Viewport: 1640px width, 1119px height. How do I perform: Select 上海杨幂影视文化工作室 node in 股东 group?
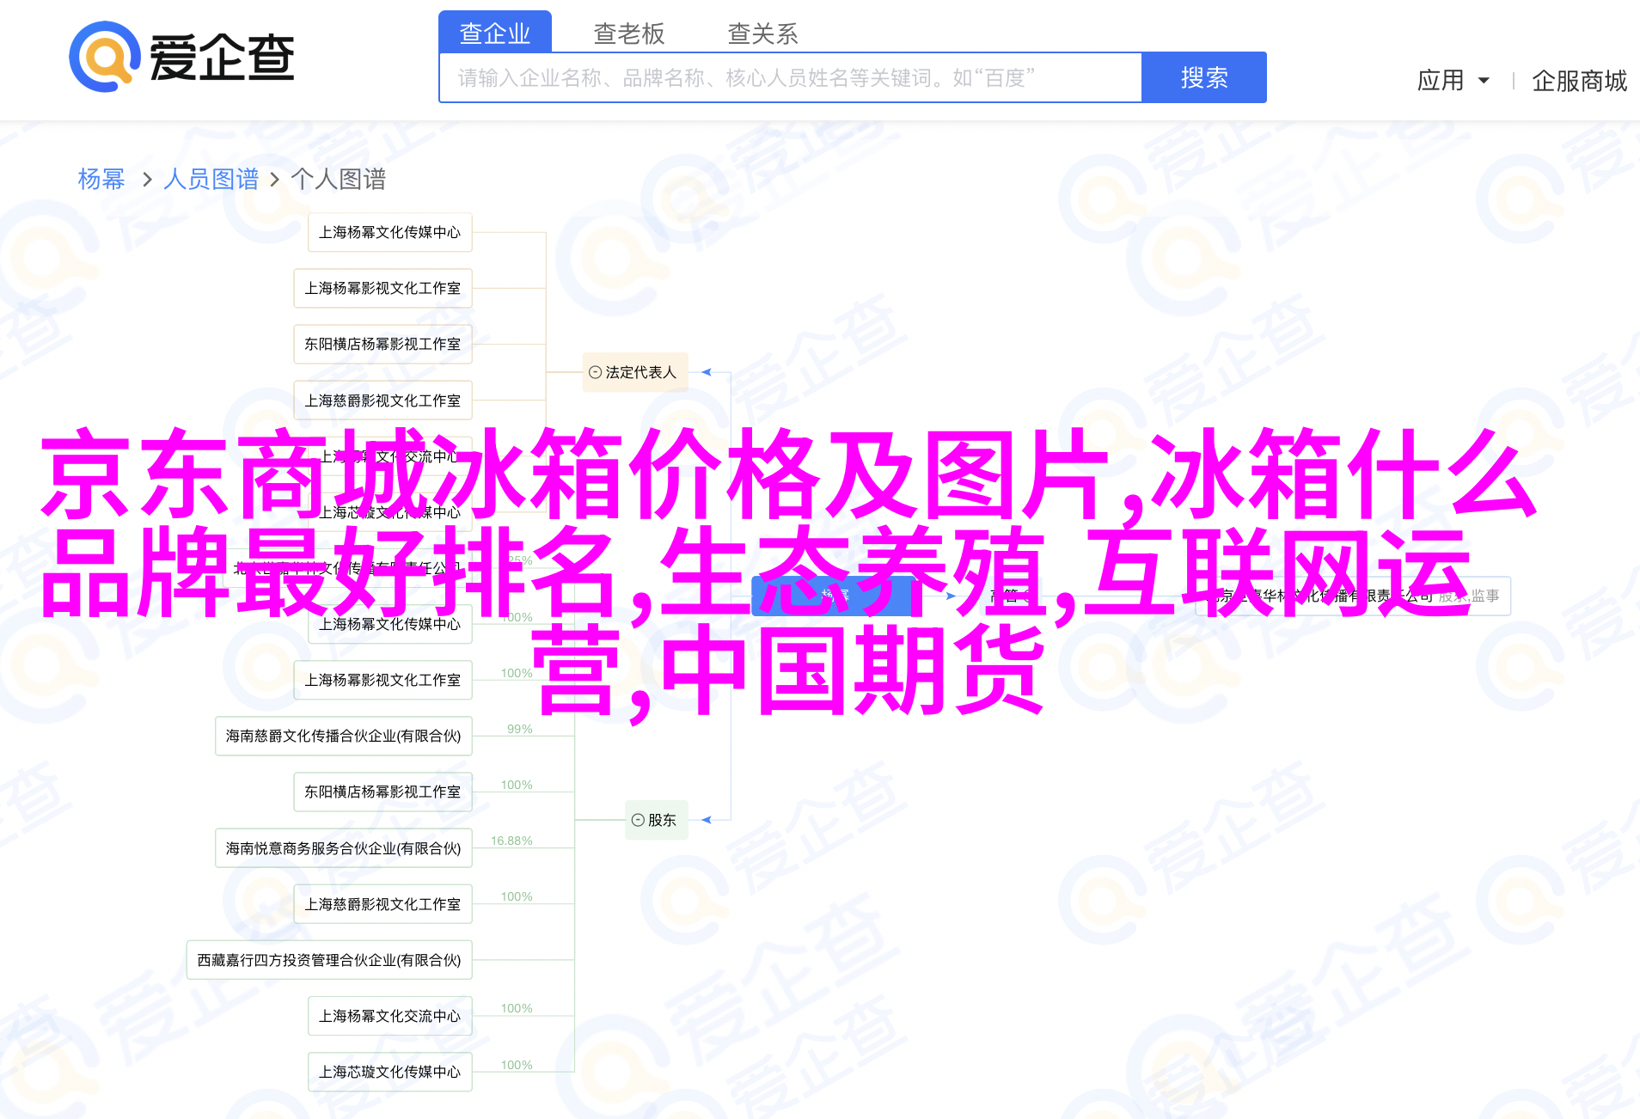pyautogui.click(x=382, y=680)
